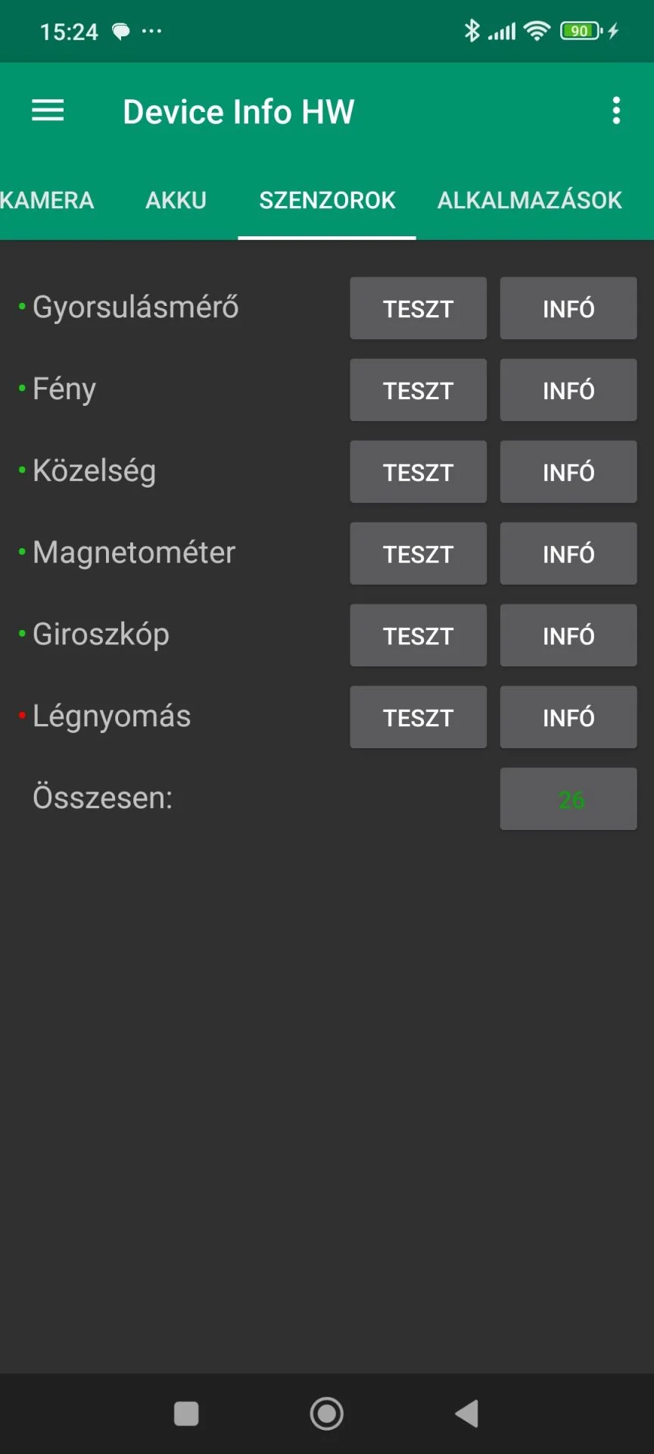This screenshot has height=1454, width=654.
Task: Test the Közelség proximity sensor
Action: click(x=418, y=472)
